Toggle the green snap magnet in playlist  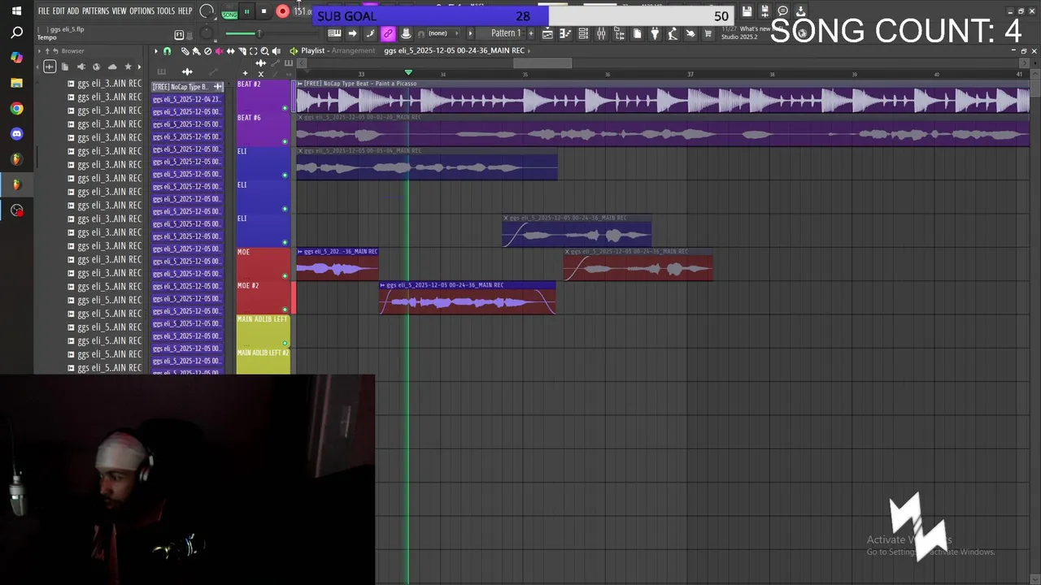click(x=167, y=51)
